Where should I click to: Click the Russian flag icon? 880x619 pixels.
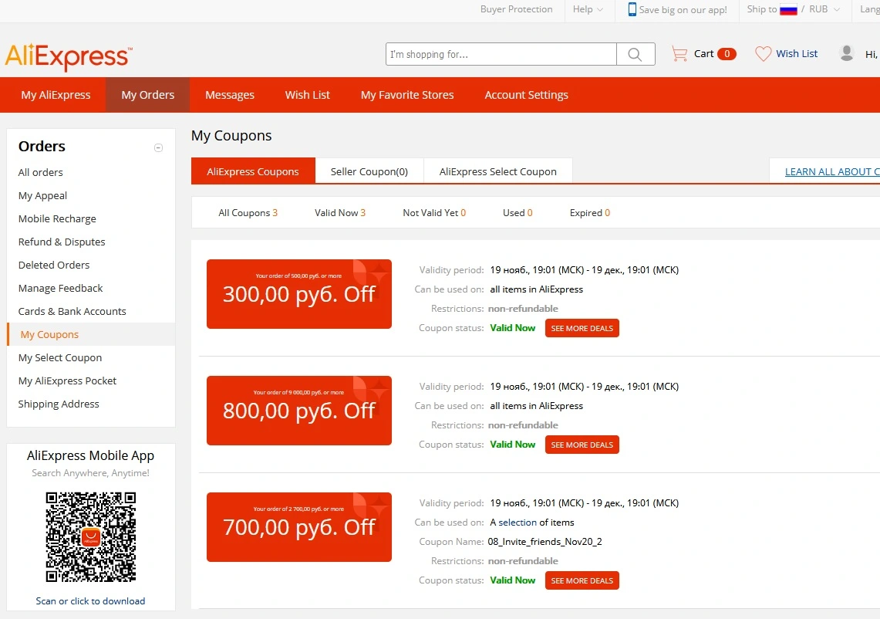pyautogui.click(x=788, y=9)
